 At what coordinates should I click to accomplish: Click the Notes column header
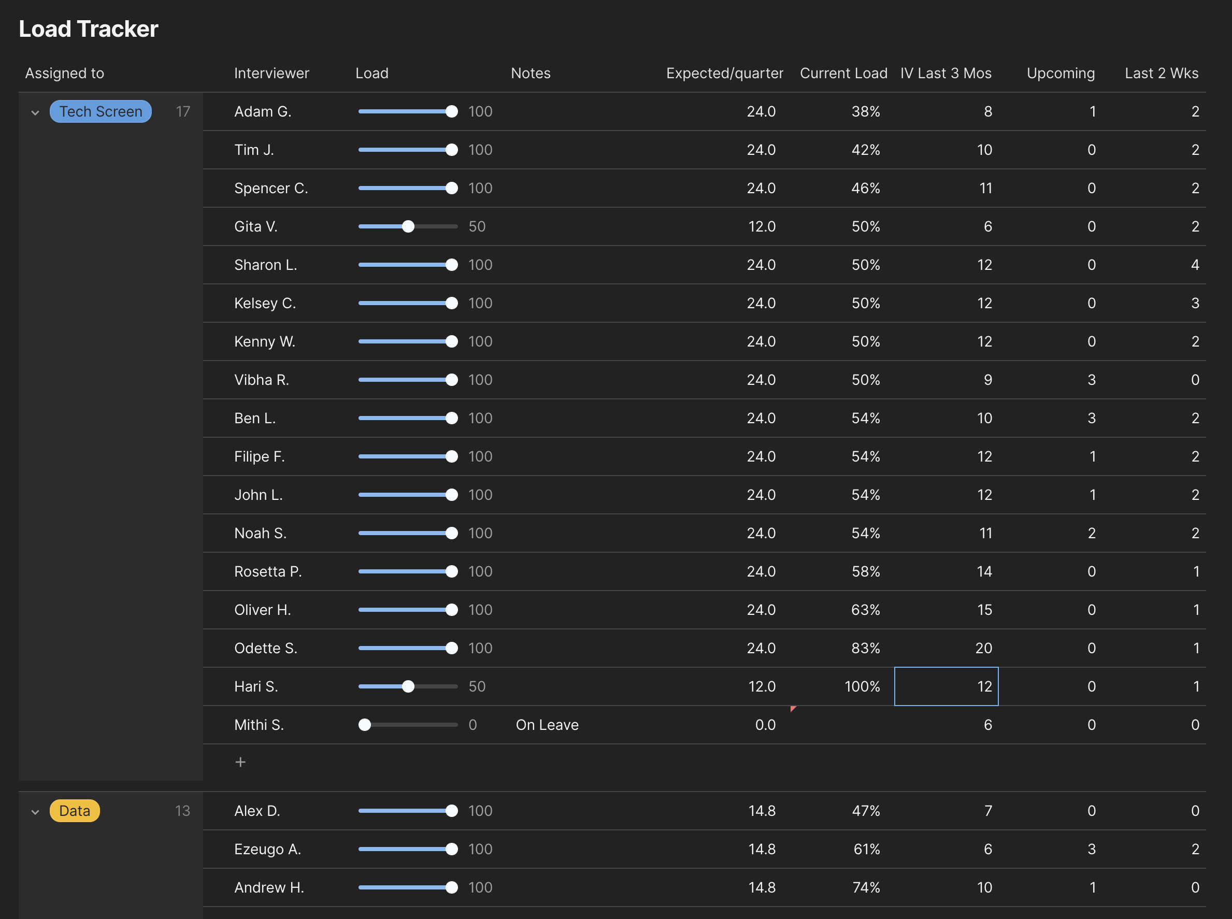click(531, 74)
